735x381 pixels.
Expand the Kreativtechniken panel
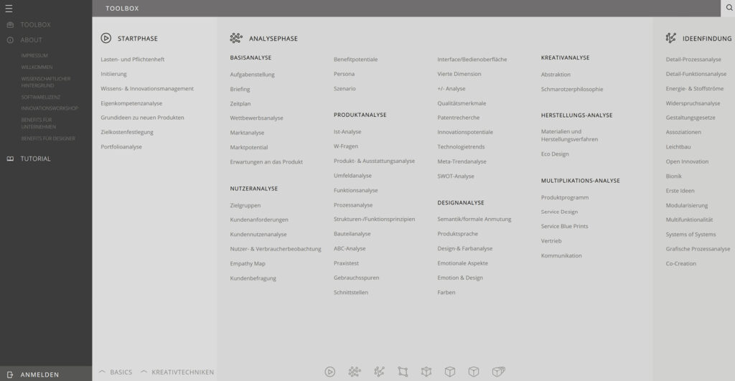click(177, 372)
